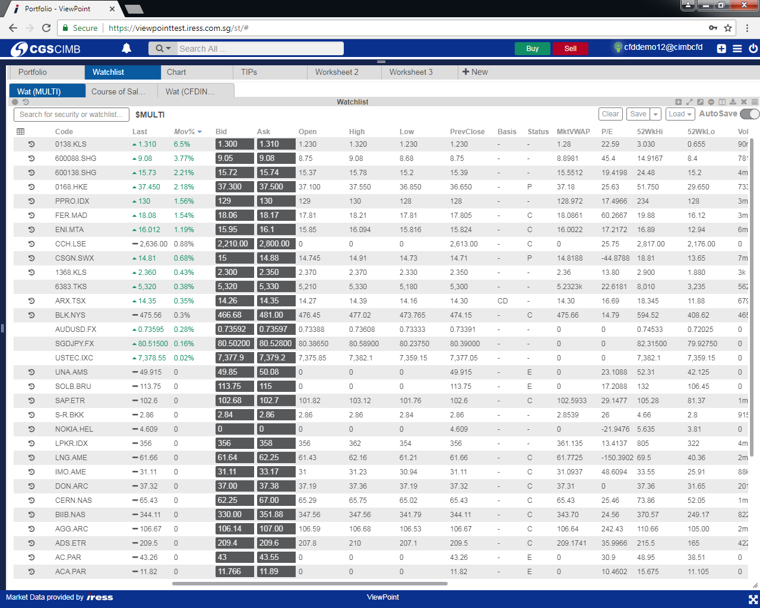
Task: Click the bid 0.73592 for AUDUSD.FX
Action: [x=235, y=330]
